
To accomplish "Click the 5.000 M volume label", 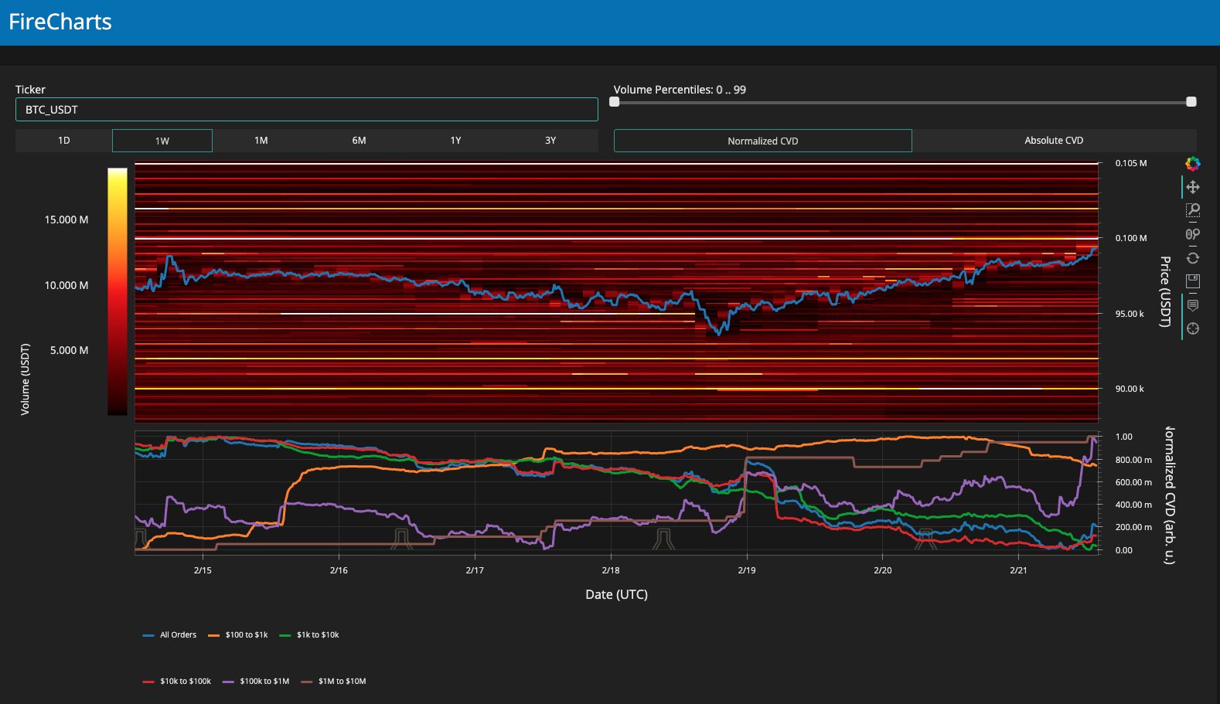I will click(70, 350).
